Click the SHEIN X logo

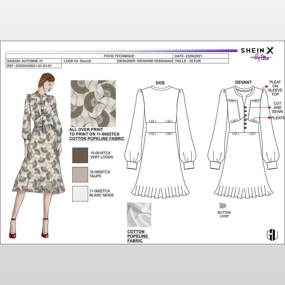257,50
